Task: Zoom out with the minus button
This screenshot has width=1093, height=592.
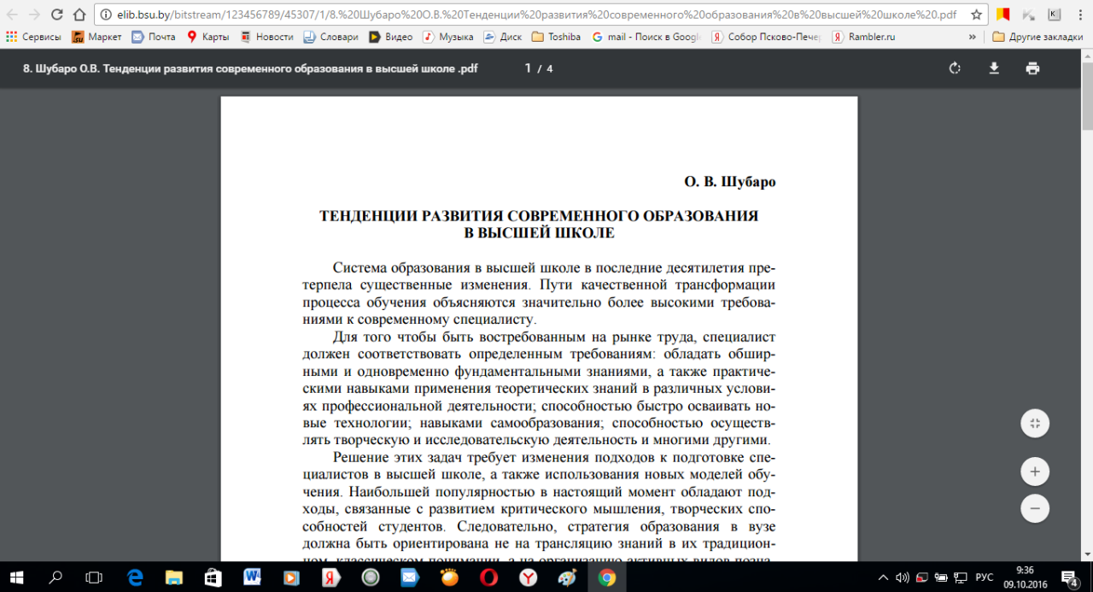Action: (x=1035, y=507)
